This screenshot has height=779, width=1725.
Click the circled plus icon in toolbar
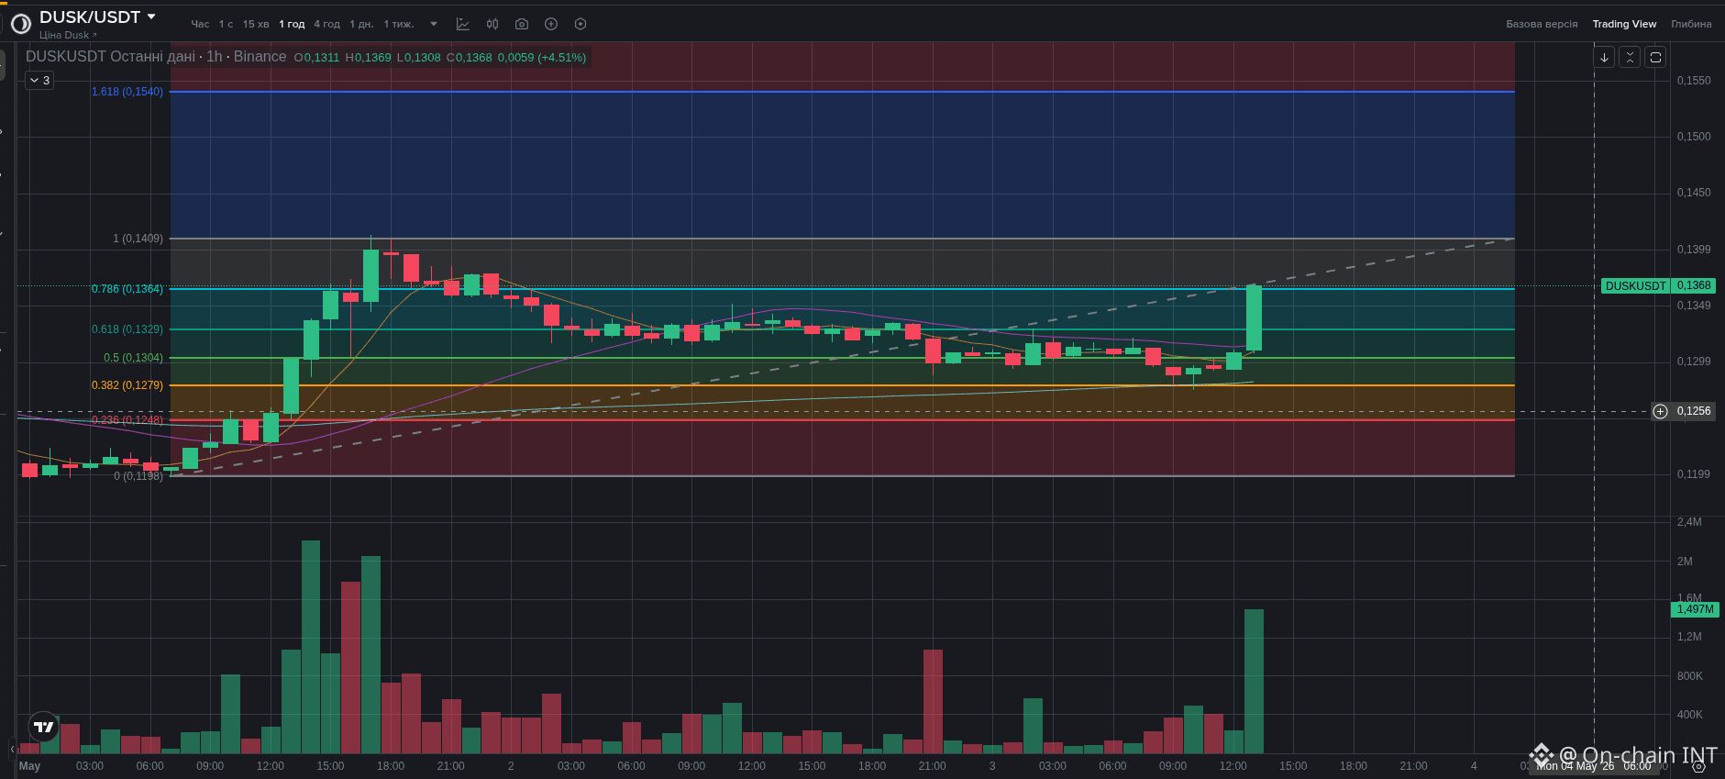(x=551, y=24)
